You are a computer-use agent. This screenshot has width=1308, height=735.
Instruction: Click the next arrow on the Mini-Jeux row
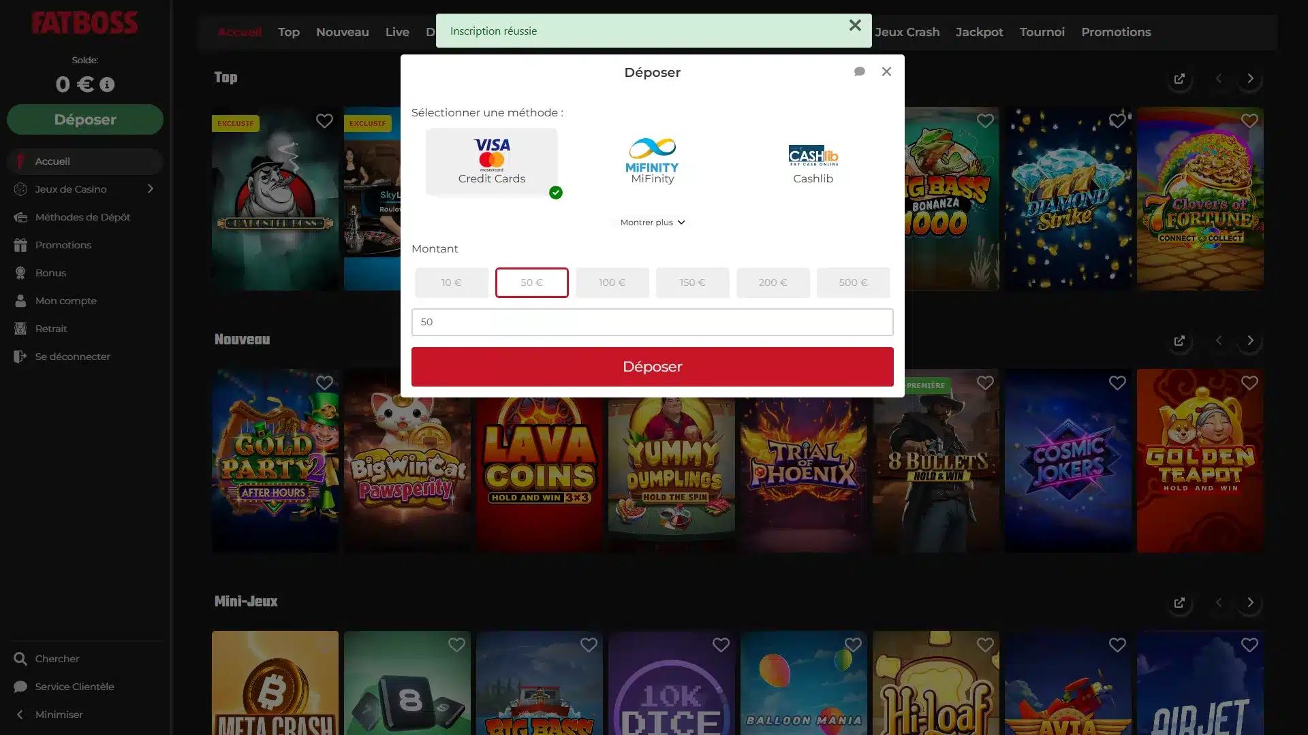[1250, 602]
